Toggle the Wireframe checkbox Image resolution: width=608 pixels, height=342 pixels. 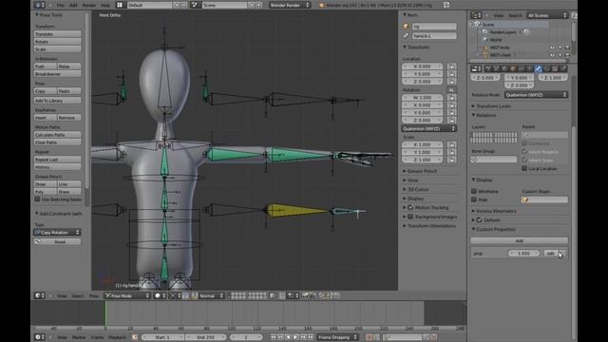coord(474,191)
